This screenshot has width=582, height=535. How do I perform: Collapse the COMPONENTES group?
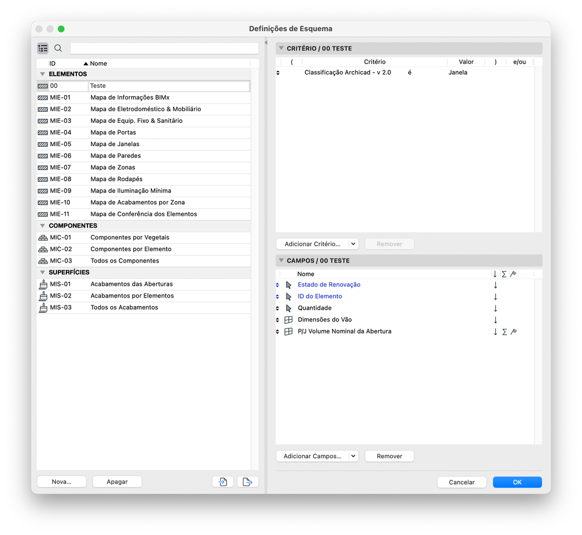coord(43,226)
